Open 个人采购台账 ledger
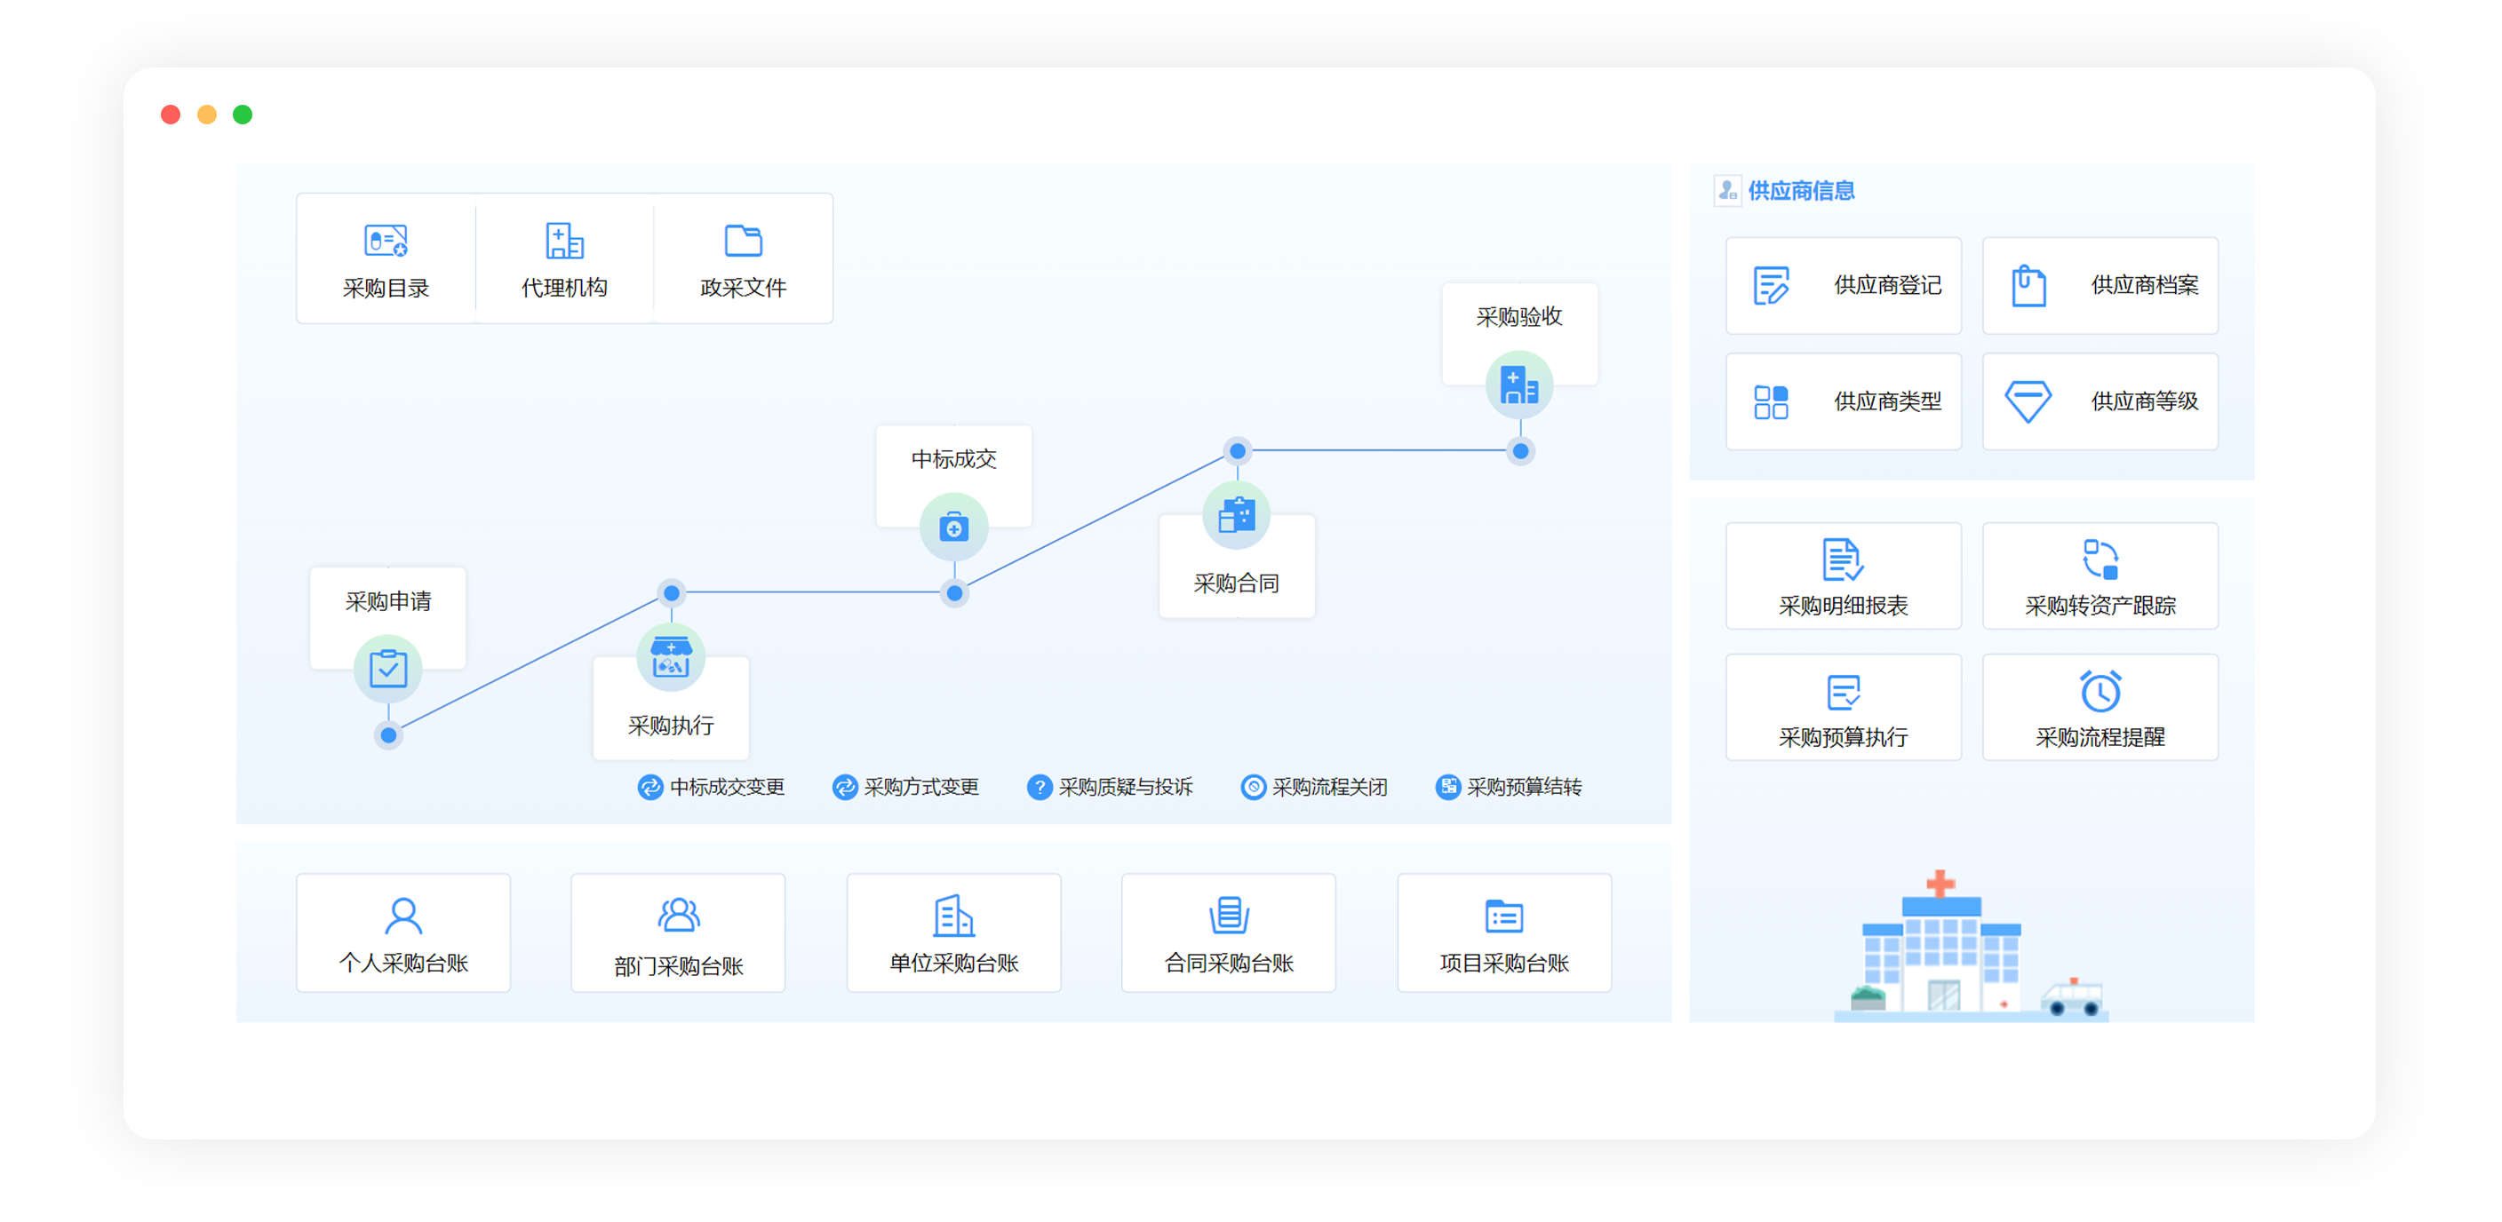This screenshot has width=2502, height=1222. 403,933
